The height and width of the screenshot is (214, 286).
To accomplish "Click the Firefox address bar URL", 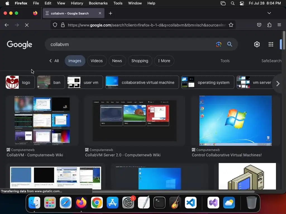I will tap(147, 25).
